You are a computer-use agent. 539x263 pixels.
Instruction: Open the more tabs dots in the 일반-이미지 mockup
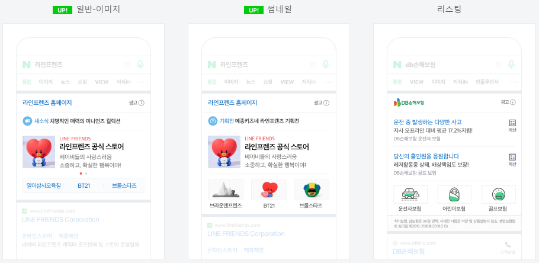click(143, 82)
